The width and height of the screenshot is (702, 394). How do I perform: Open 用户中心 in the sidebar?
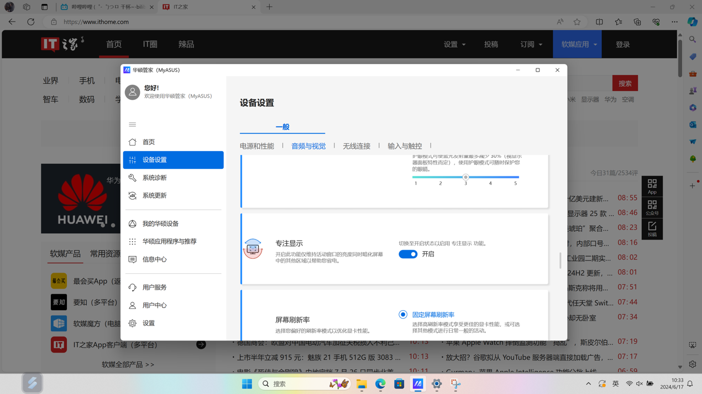point(154,305)
